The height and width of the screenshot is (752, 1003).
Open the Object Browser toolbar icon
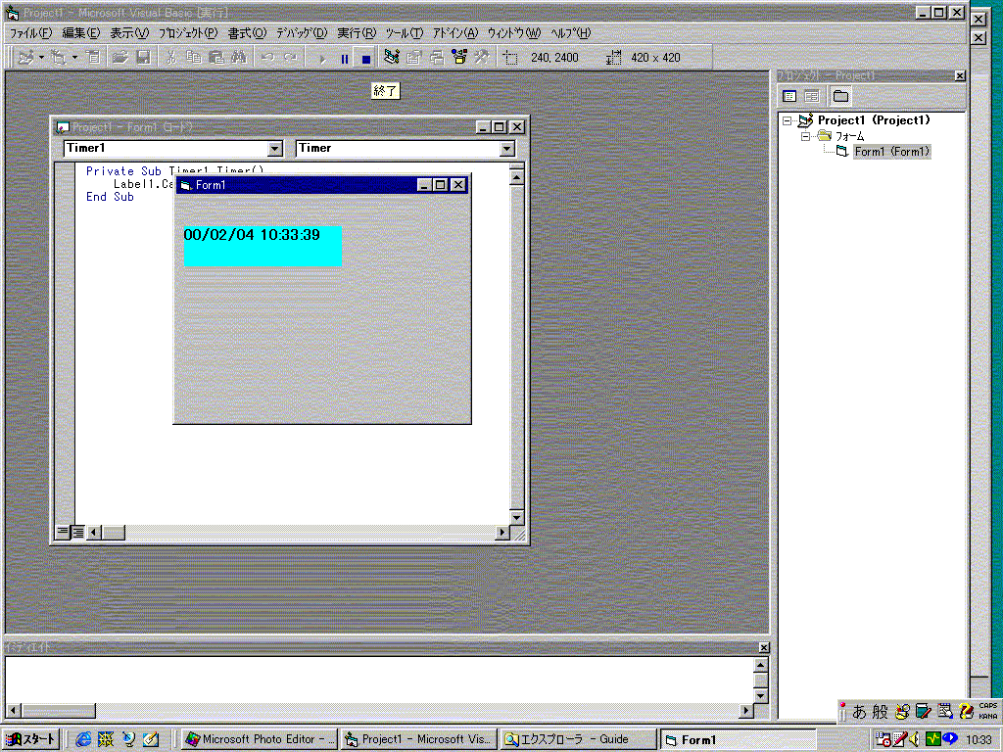(459, 58)
